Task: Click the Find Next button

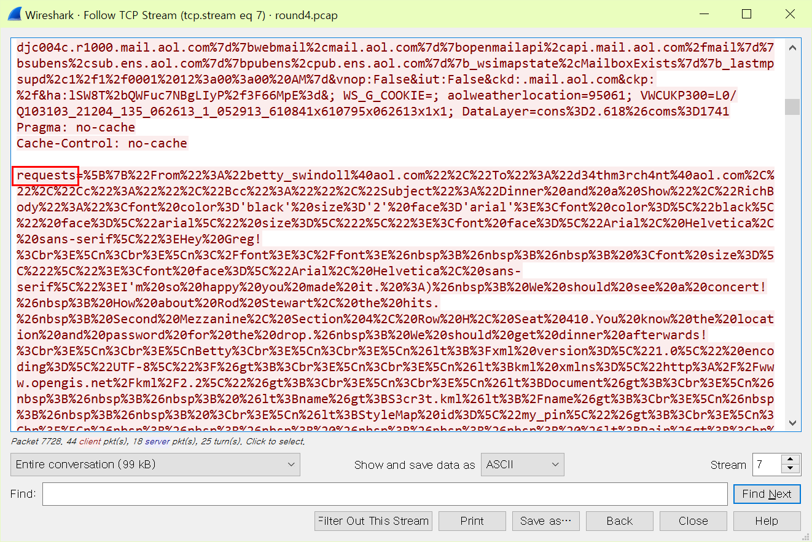Action: point(767,494)
